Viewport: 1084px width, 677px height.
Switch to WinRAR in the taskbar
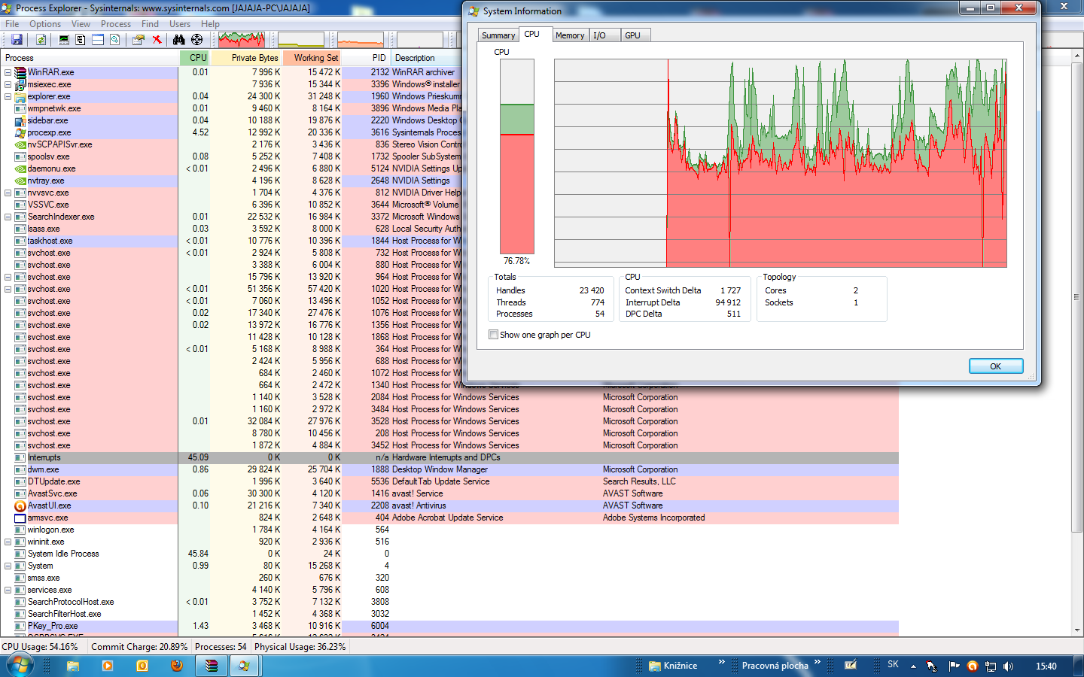click(x=212, y=666)
